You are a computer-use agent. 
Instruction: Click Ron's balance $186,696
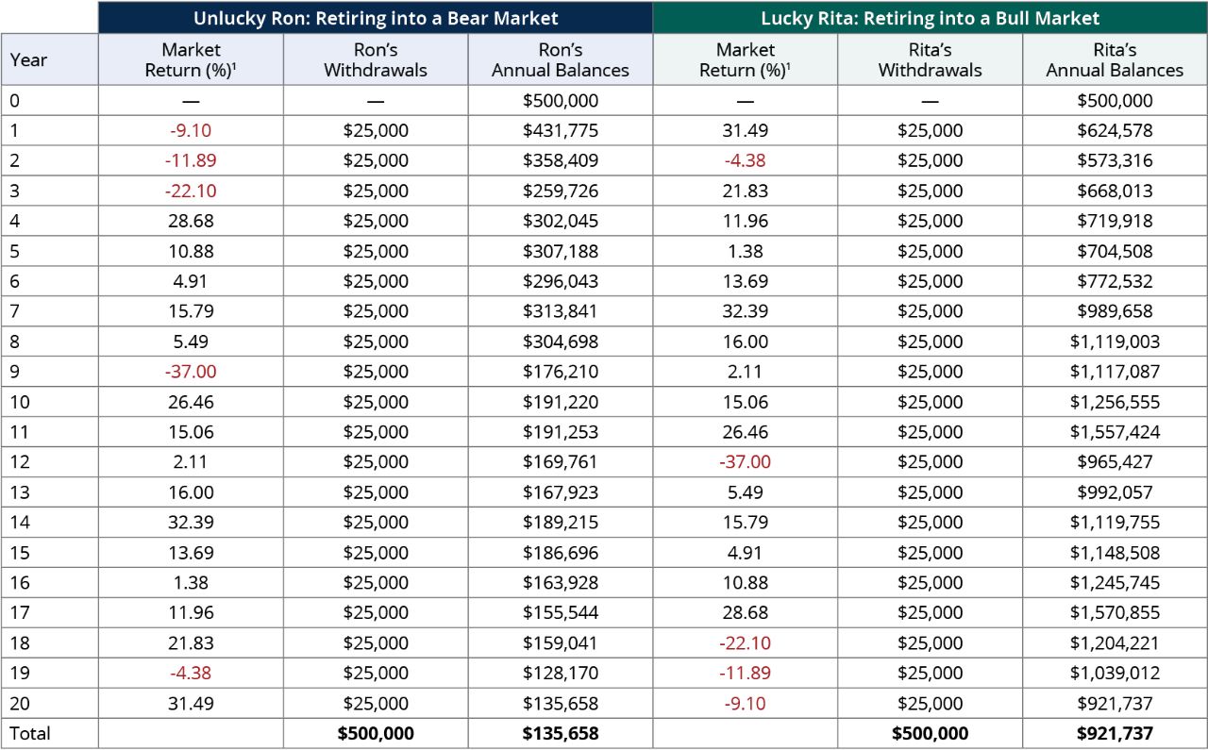tap(561, 553)
